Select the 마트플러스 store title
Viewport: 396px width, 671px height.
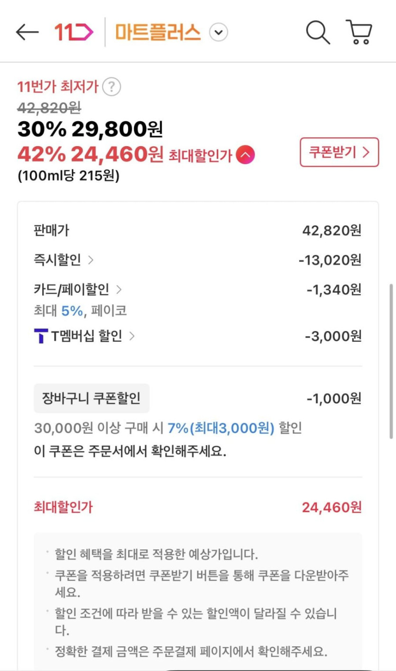(x=158, y=32)
